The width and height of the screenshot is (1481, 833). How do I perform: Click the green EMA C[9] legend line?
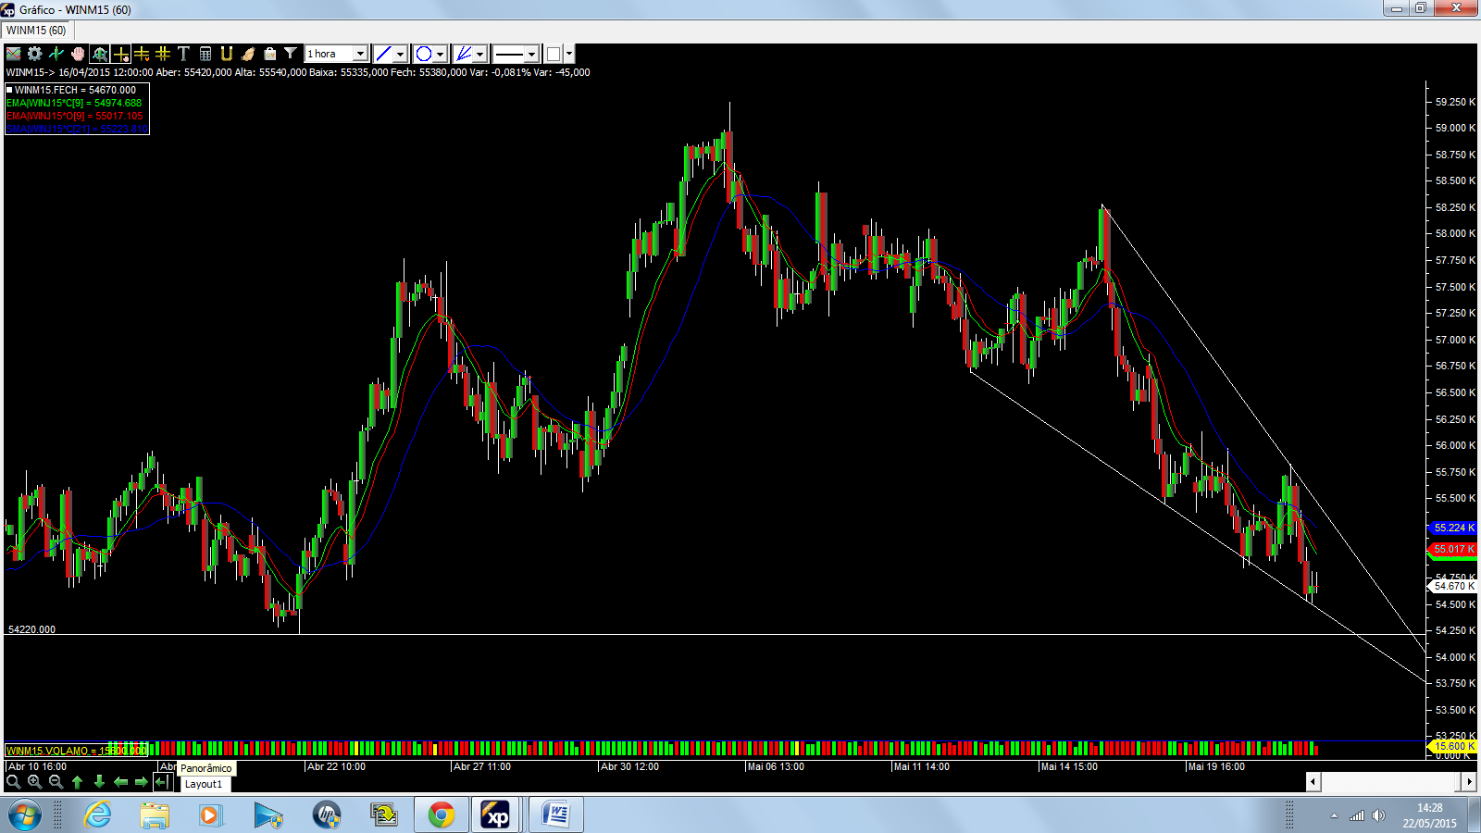tap(74, 103)
